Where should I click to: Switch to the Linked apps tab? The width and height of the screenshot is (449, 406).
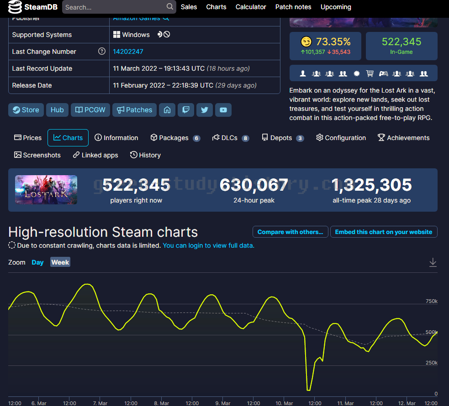click(x=95, y=155)
